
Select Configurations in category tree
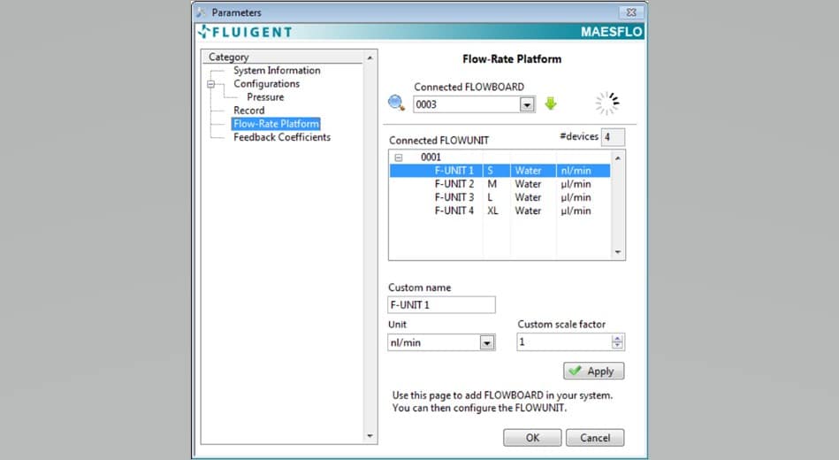tap(266, 83)
